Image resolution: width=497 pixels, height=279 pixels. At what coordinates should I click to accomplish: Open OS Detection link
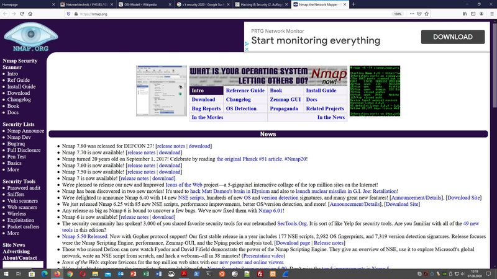click(241, 108)
